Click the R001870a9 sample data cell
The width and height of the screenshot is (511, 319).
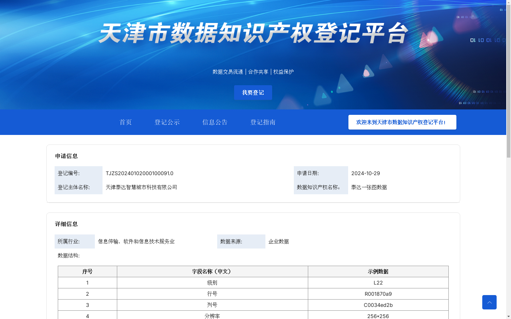pyautogui.click(x=378, y=294)
